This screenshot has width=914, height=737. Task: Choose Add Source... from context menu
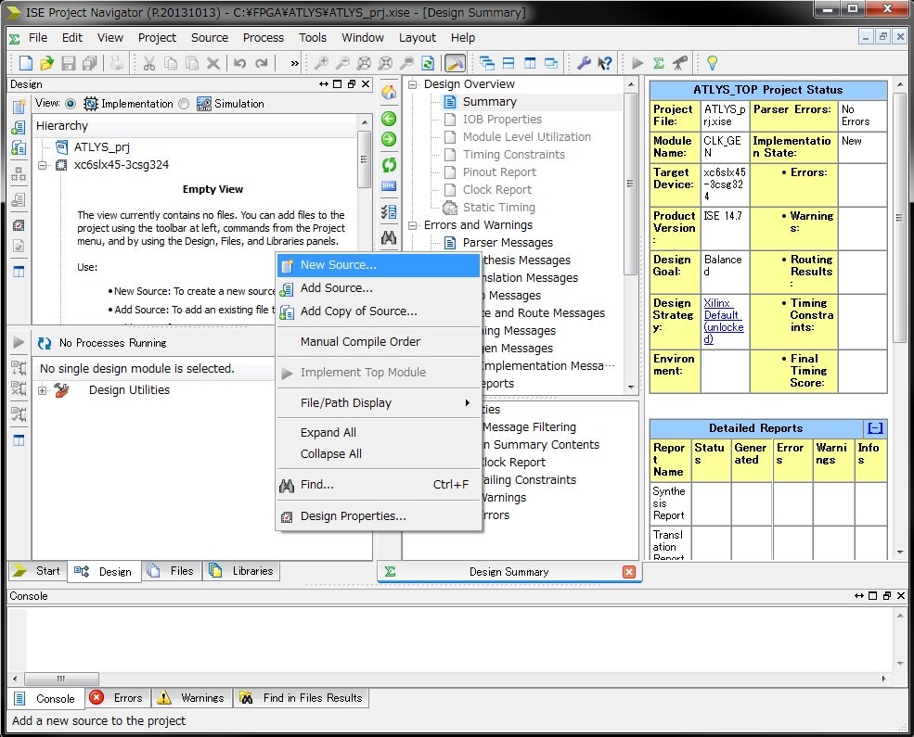(379, 288)
